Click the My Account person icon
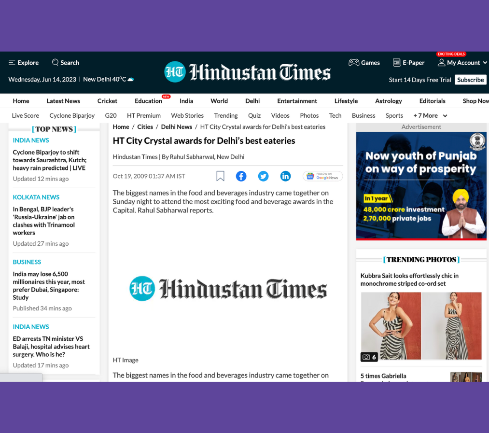 441,62
